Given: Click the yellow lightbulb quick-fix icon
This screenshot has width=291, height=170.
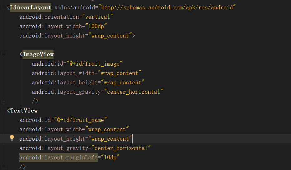Looking at the screenshot, I should pyautogui.click(x=12, y=138).
